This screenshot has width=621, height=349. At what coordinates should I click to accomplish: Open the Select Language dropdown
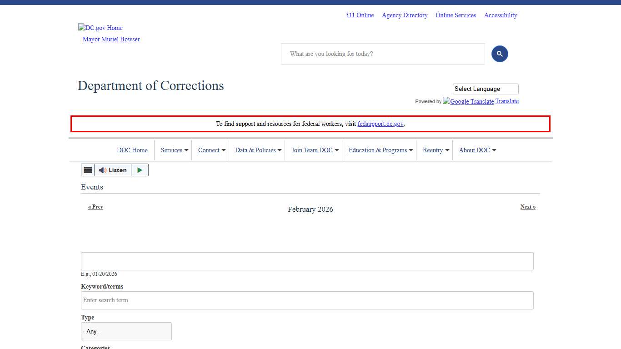(485, 89)
